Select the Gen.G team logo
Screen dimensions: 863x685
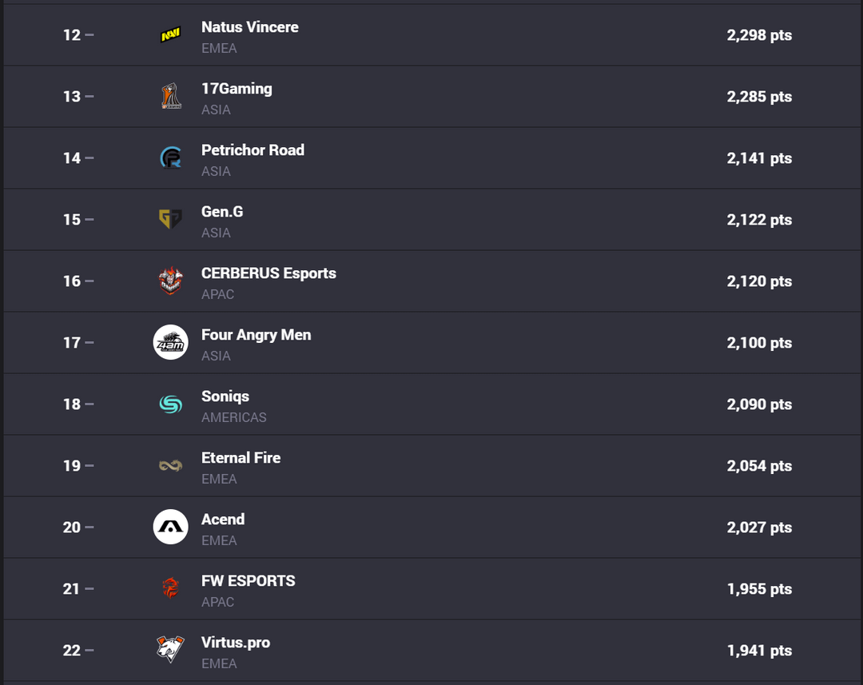pos(170,220)
